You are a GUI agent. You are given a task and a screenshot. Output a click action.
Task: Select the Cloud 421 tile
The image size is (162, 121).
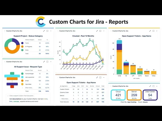pyautogui.click(x=118, y=95)
